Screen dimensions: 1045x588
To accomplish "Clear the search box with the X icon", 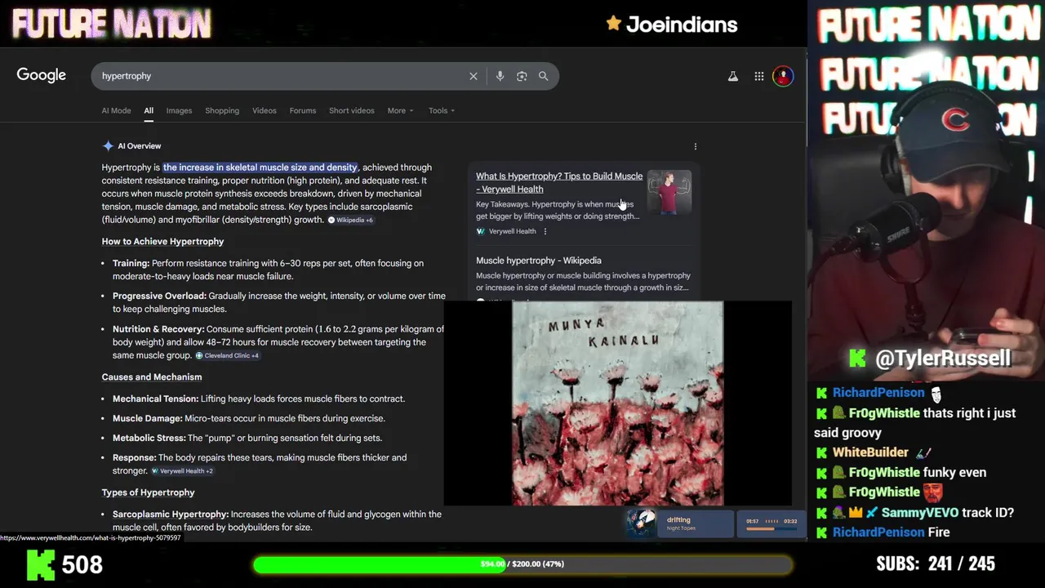I will (474, 76).
